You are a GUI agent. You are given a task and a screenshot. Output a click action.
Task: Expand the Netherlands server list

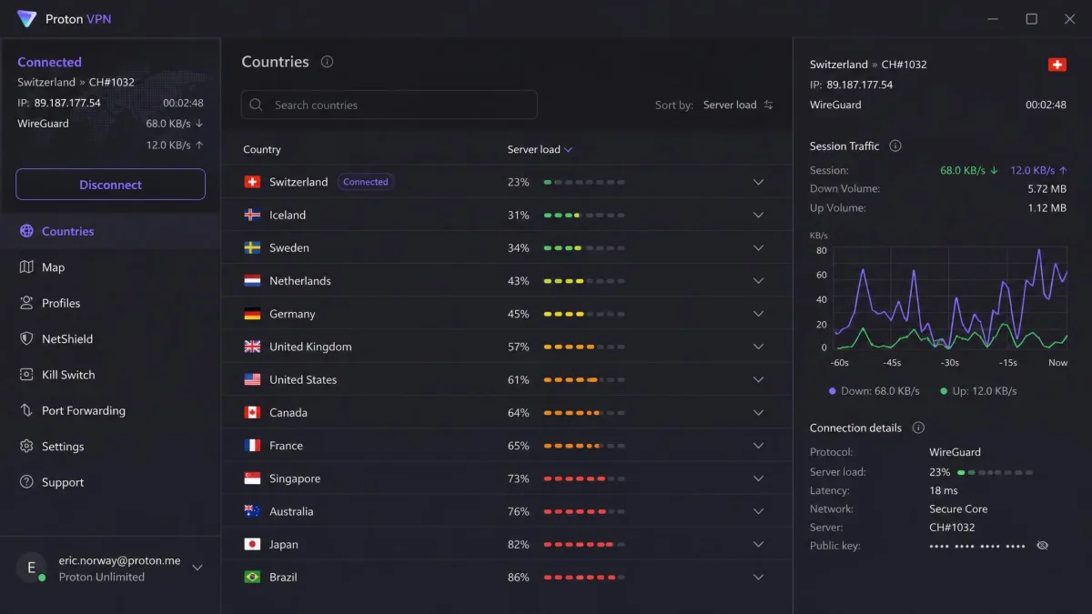tap(758, 281)
